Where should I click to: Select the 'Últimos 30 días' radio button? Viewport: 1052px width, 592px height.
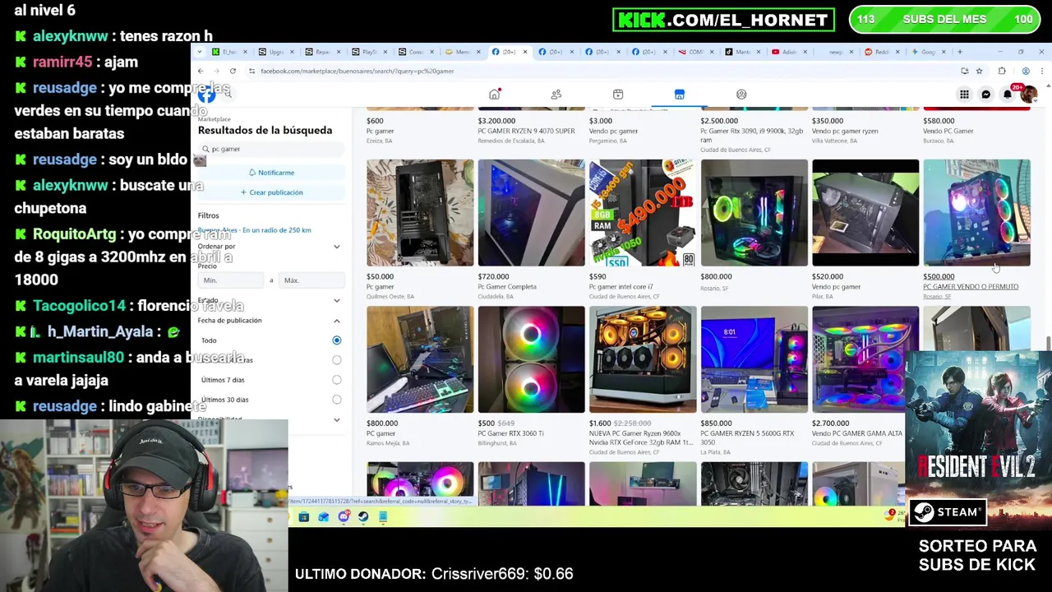336,400
